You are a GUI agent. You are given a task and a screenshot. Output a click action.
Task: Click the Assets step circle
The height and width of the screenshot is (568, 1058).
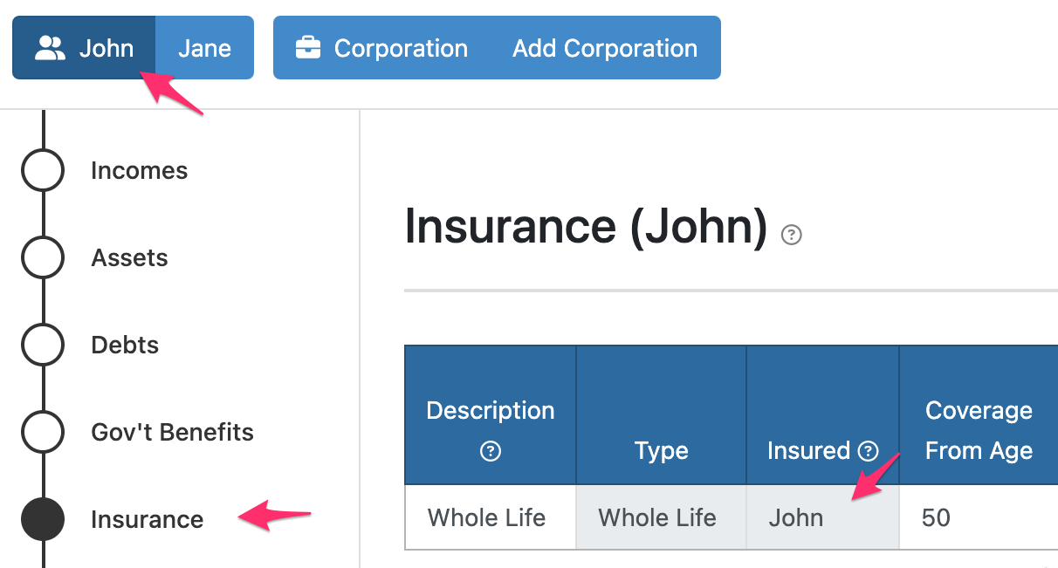click(42, 257)
